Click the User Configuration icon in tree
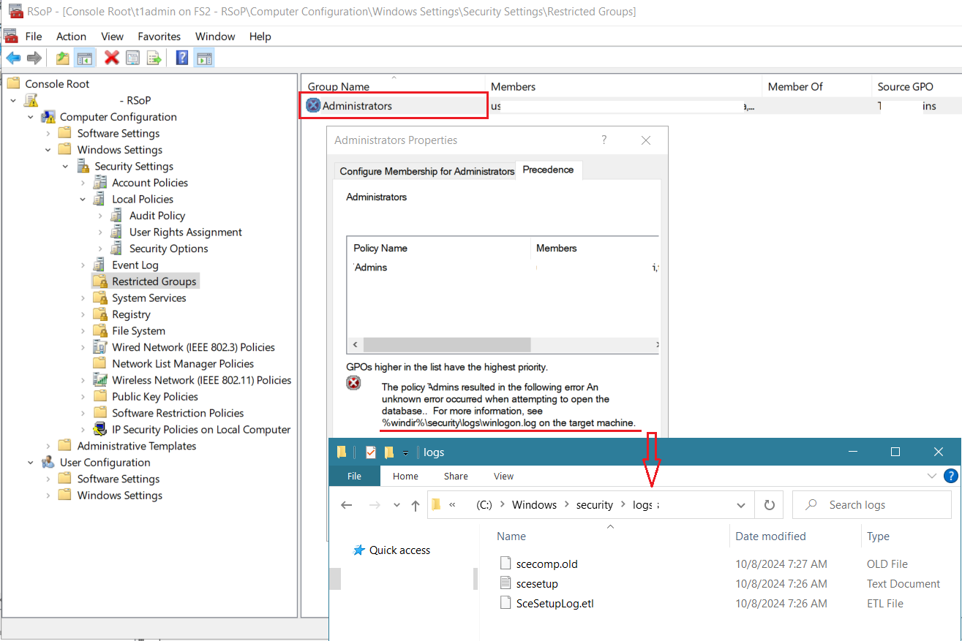Image resolution: width=962 pixels, height=641 pixels. [x=49, y=463]
